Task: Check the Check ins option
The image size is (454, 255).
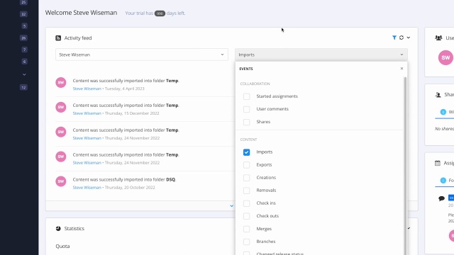Action: pos(246,203)
